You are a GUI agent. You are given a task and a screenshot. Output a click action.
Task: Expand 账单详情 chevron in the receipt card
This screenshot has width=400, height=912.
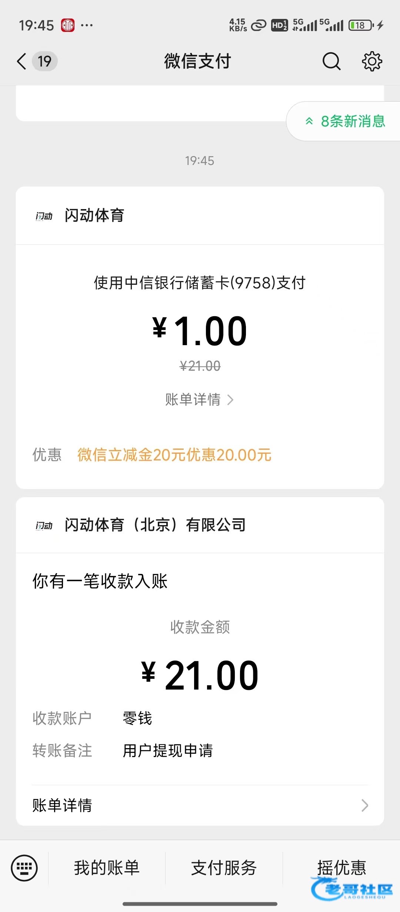(x=364, y=805)
